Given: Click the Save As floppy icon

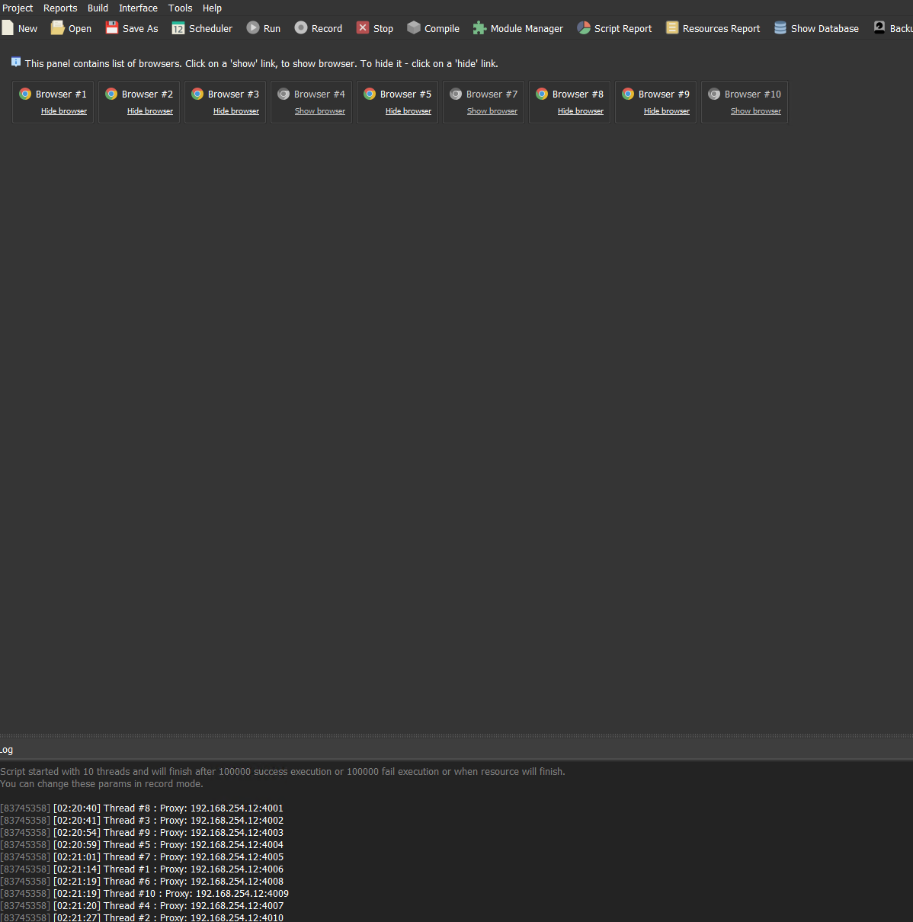Looking at the screenshot, I should (112, 28).
